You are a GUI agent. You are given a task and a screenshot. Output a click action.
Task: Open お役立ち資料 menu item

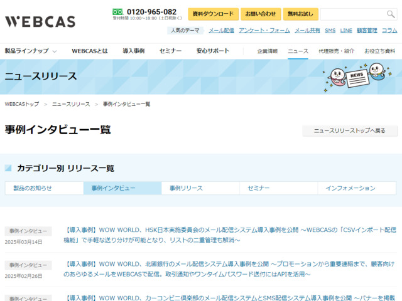click(x=379, y=51)
